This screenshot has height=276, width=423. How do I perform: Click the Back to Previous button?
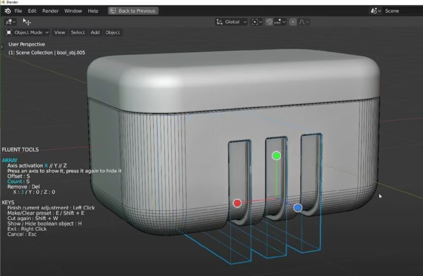(133, 11)
